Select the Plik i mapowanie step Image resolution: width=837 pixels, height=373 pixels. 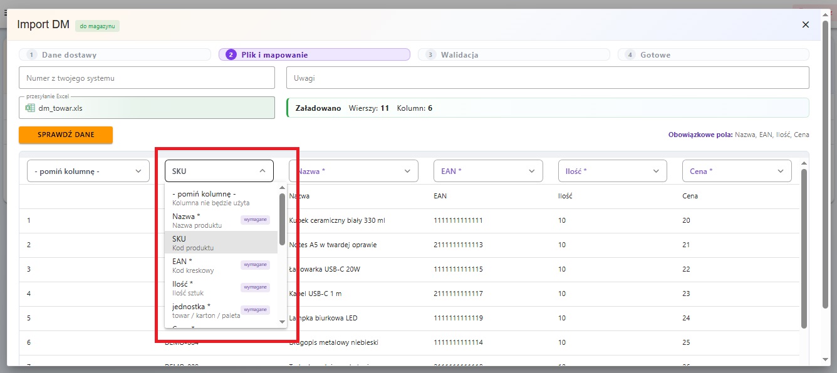click(314, 54)
